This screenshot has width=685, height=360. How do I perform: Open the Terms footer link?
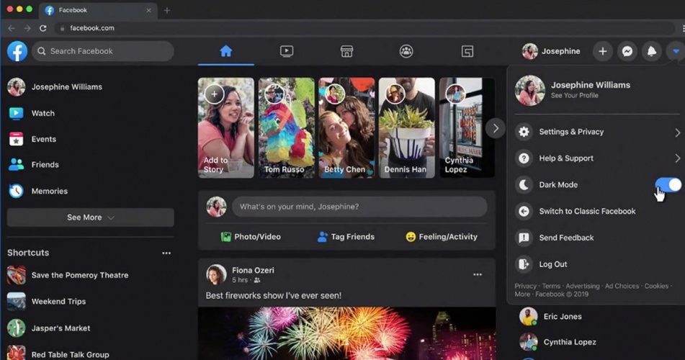(x=551, y=286)
